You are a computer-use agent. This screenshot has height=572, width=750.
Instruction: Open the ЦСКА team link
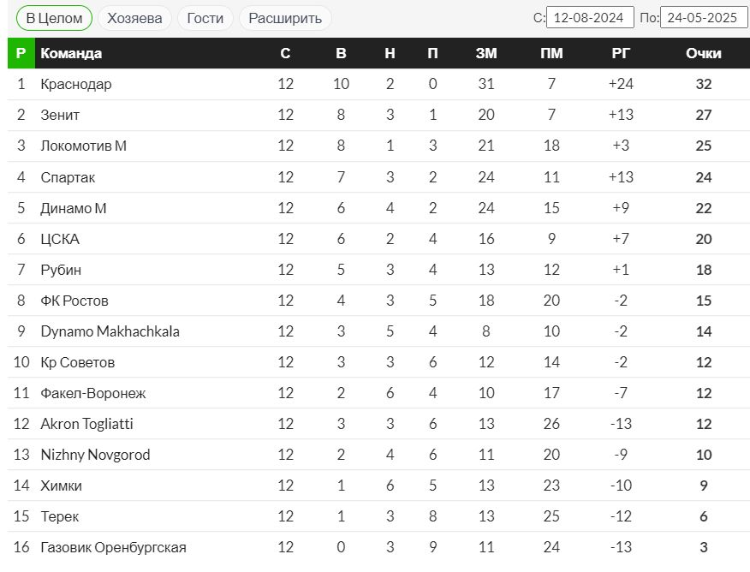click(x=60, y=239)
